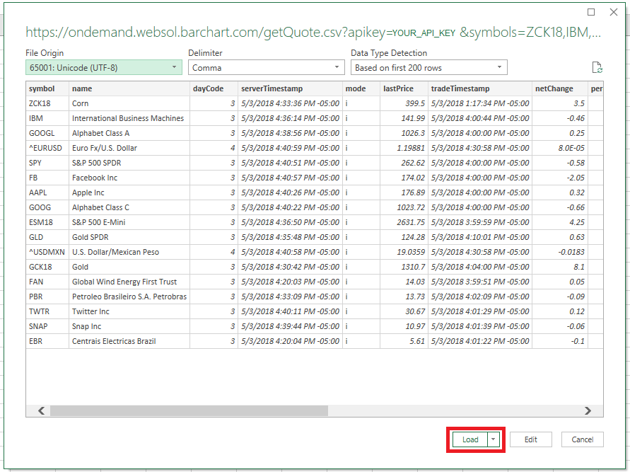Click the S&P 500 SPDR cell
The image size is (630, 472).
coord(129,163)
